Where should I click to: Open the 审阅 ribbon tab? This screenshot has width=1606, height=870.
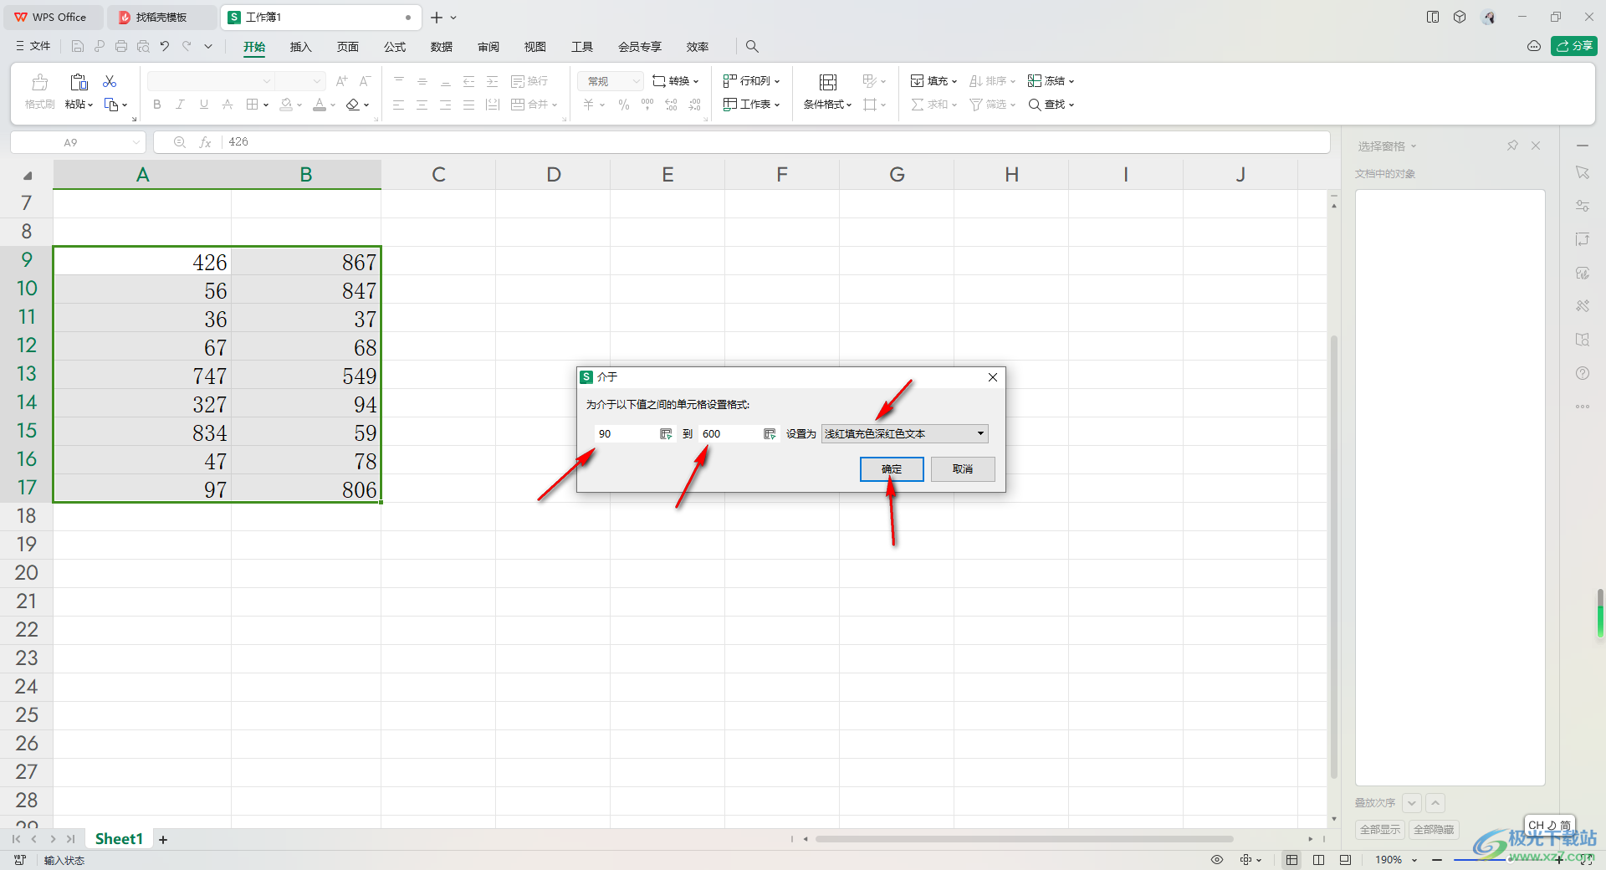pos(488,47)
